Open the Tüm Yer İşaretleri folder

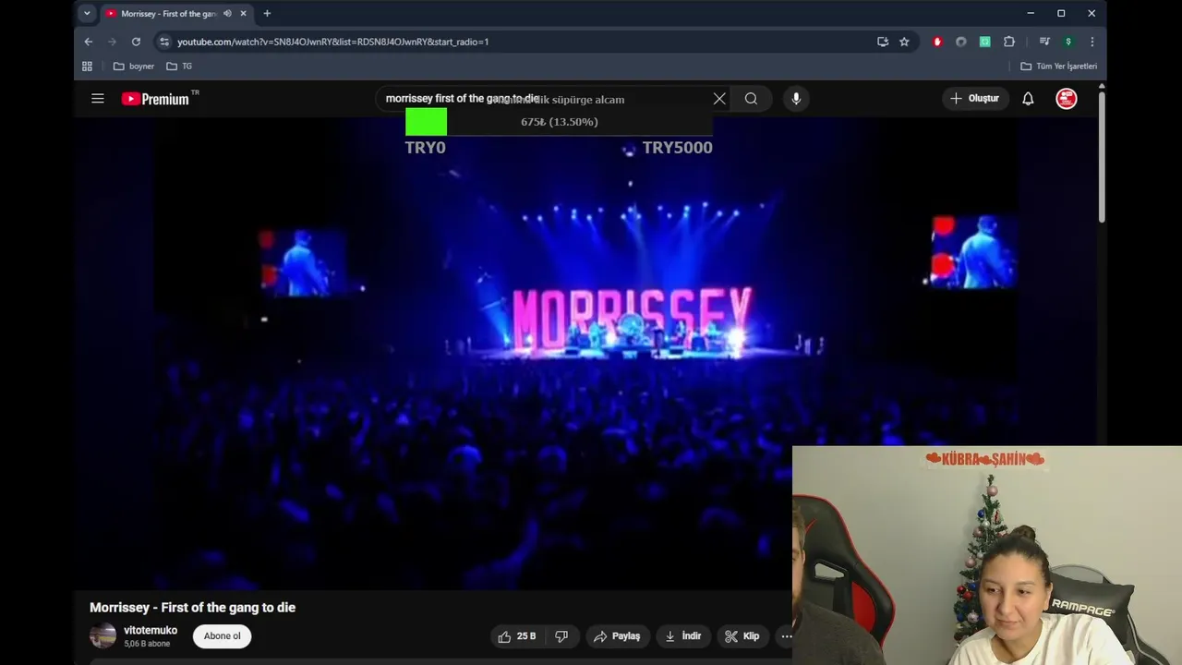click(x=1058, y=66)
